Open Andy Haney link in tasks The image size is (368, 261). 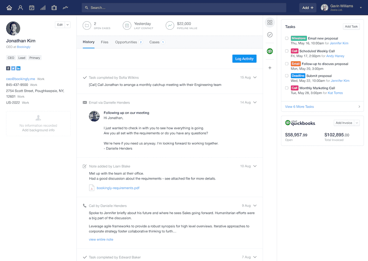tap(335, 56)
